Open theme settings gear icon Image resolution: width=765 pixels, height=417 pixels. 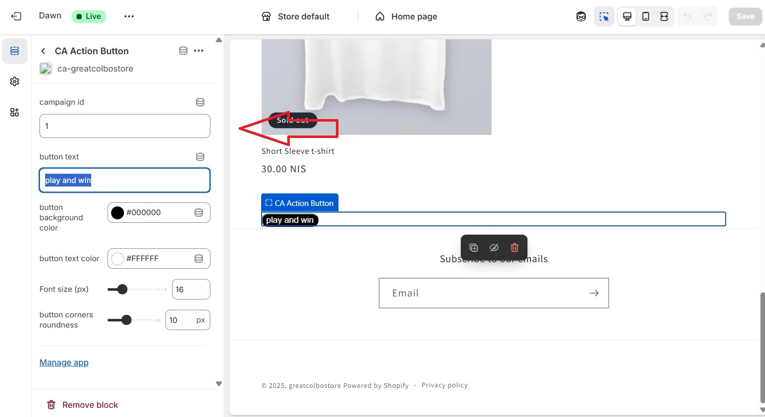point(15,82)
